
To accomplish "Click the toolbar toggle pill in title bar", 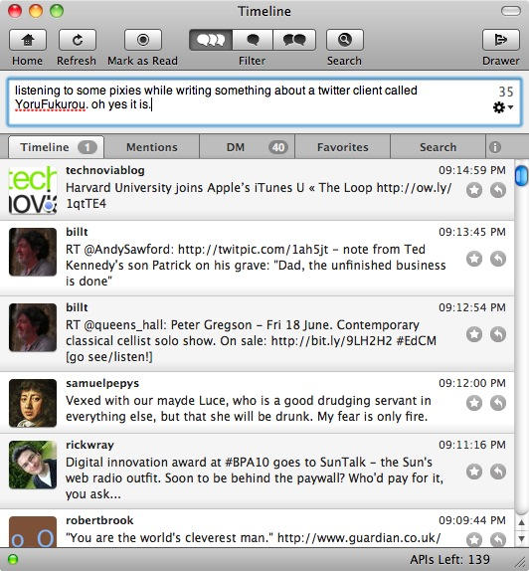I will [x=511, y=11].
